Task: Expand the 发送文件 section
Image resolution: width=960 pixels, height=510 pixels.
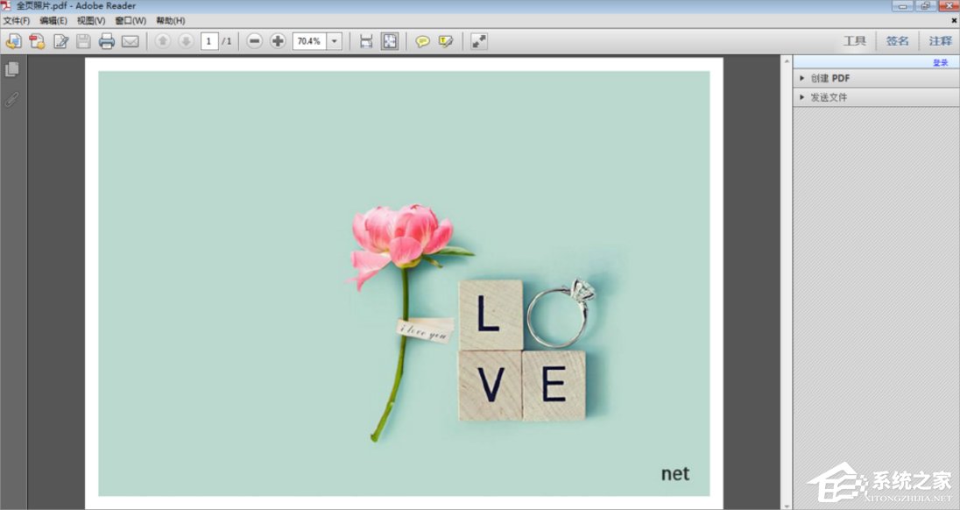Action: tap(829, 97)
